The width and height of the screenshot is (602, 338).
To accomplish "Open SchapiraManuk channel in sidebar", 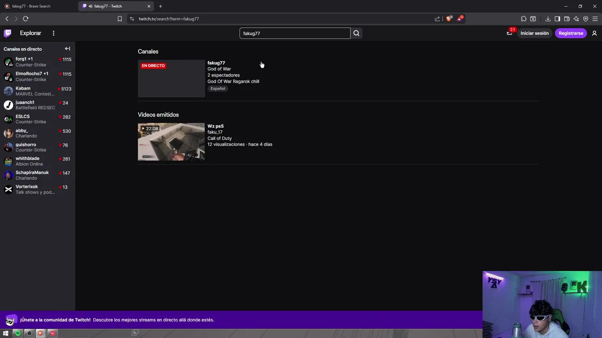I will pyautogui.click(x=38, y=175).
